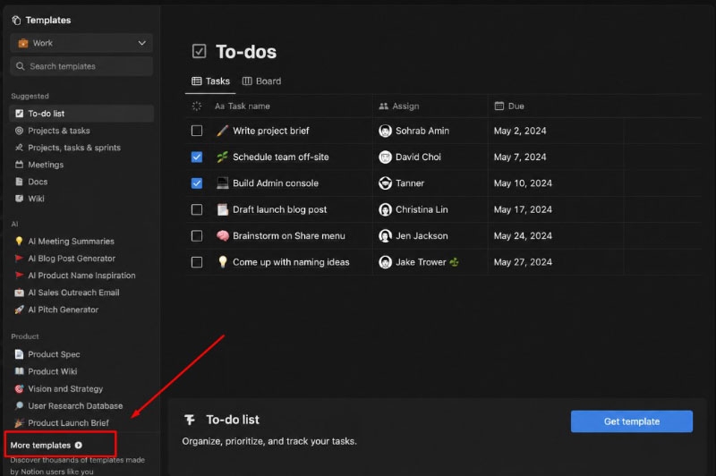Click the Projects, tasks & sprints icon

(x=19, y=148)
